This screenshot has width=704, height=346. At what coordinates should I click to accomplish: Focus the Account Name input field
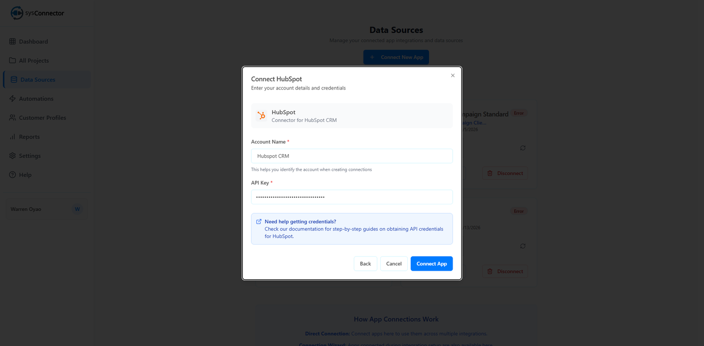tap(351, 156)
